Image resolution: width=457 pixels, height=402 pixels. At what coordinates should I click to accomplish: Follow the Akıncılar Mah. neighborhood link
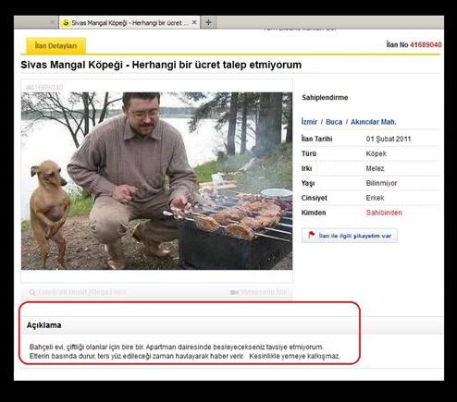(x=374, y=122)
